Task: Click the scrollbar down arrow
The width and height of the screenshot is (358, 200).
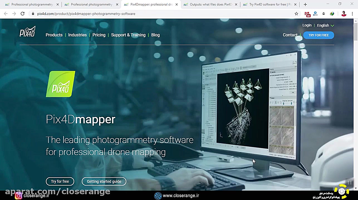Action: pos(356,188)
